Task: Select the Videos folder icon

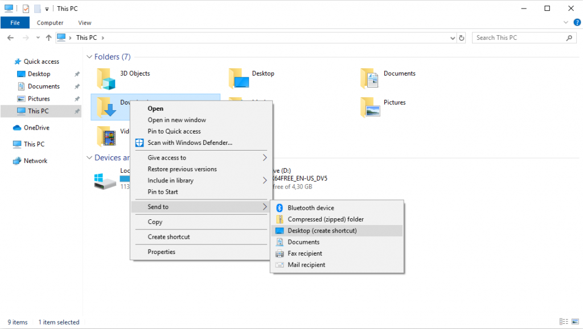Action: 106,136
